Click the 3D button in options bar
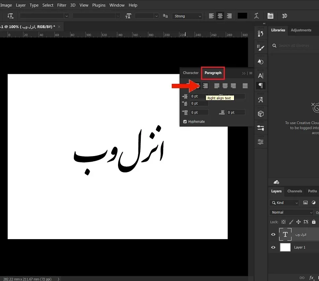Viewport: 319px width, 281px height. tap(284, 16)
